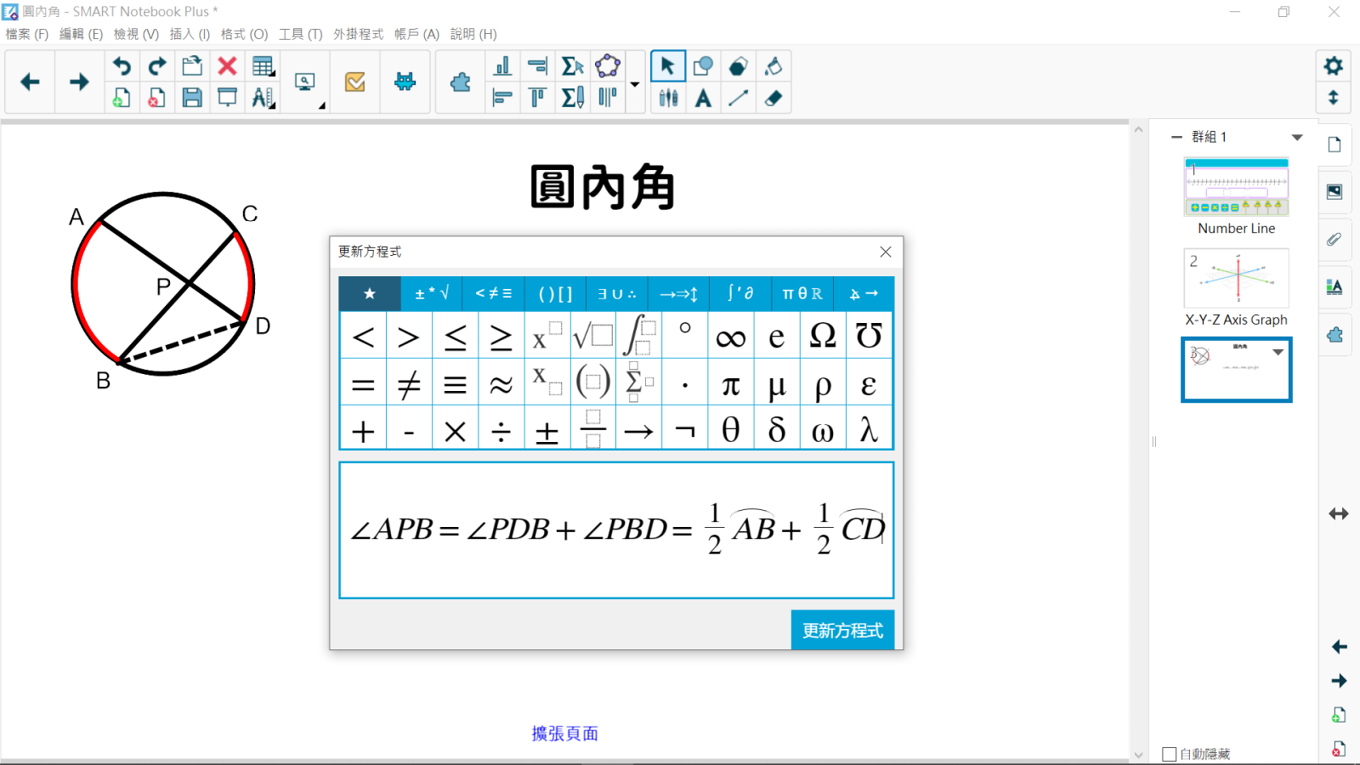This screenshot has height=765, width=1360.
Task: Click the 擴張頁面 link
Action: (x=564, y=734)
